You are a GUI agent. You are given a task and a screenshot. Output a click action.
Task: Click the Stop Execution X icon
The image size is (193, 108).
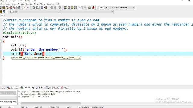85,7
